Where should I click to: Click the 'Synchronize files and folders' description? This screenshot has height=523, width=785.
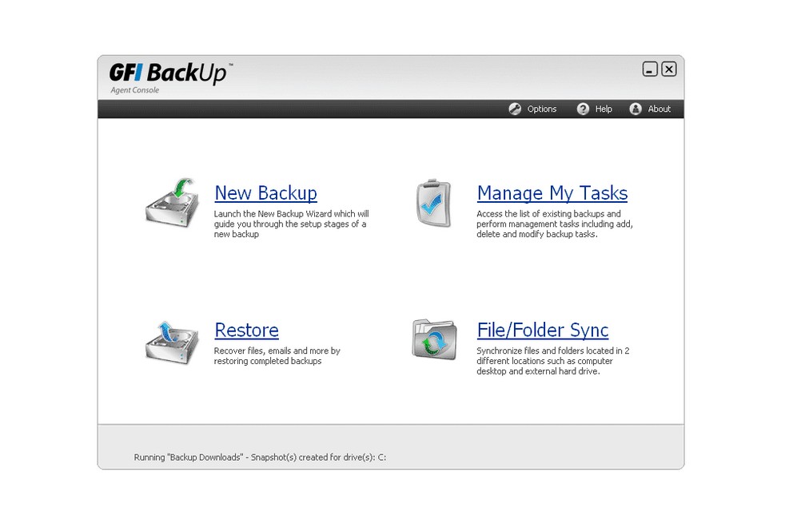[x=552, y=361]
